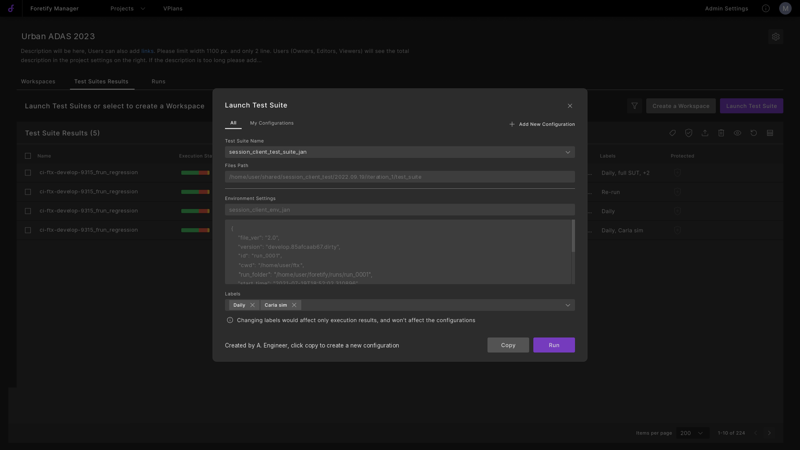Click the export upload icon
800x450 pixels.
(705, 133)
